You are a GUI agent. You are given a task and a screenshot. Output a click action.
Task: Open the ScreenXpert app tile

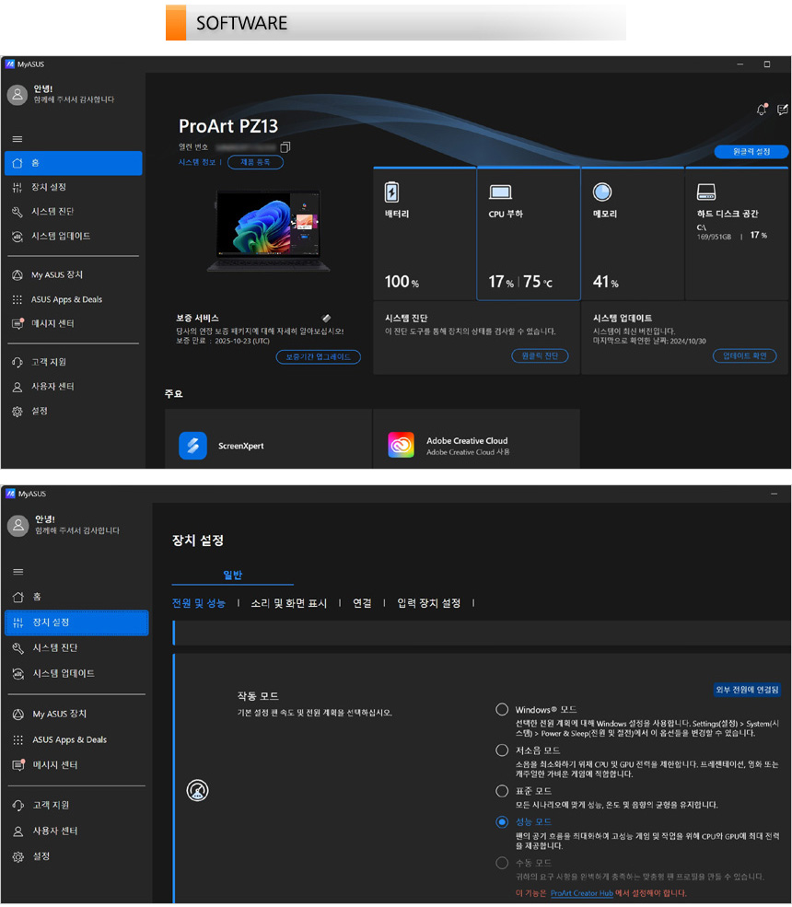tap(268, 446)
